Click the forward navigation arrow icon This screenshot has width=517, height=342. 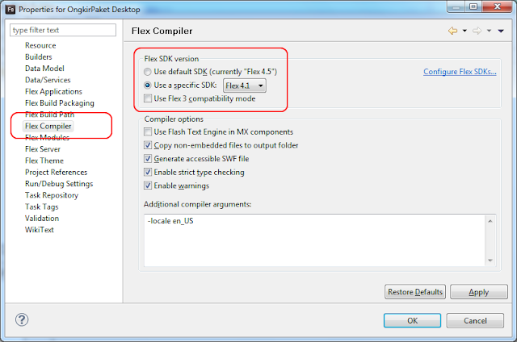click(x=477, y=31)
